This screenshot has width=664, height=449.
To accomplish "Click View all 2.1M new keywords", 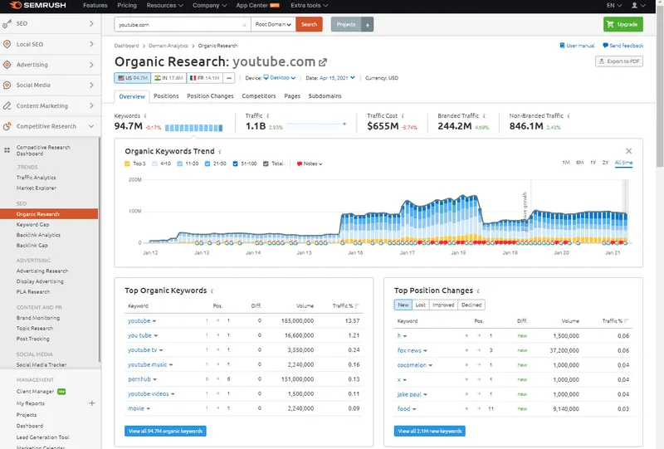I will click(430, 432).
